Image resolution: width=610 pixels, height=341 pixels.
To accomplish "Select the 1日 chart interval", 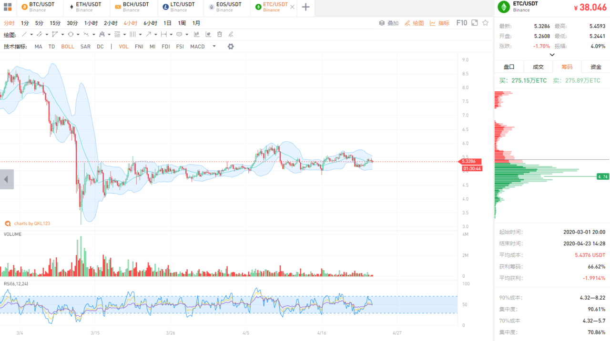I will [167, 23].
